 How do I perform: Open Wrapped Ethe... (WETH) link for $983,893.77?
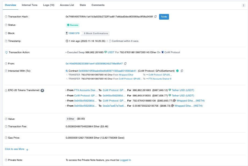pyautogui.click(x=191, y=100)
